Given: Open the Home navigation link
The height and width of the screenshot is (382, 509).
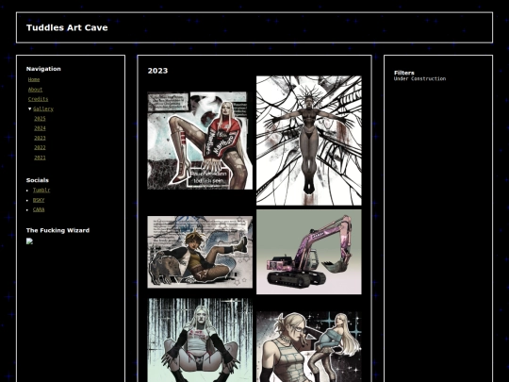Looking at the screenshot, I should [x=34, y=79].
